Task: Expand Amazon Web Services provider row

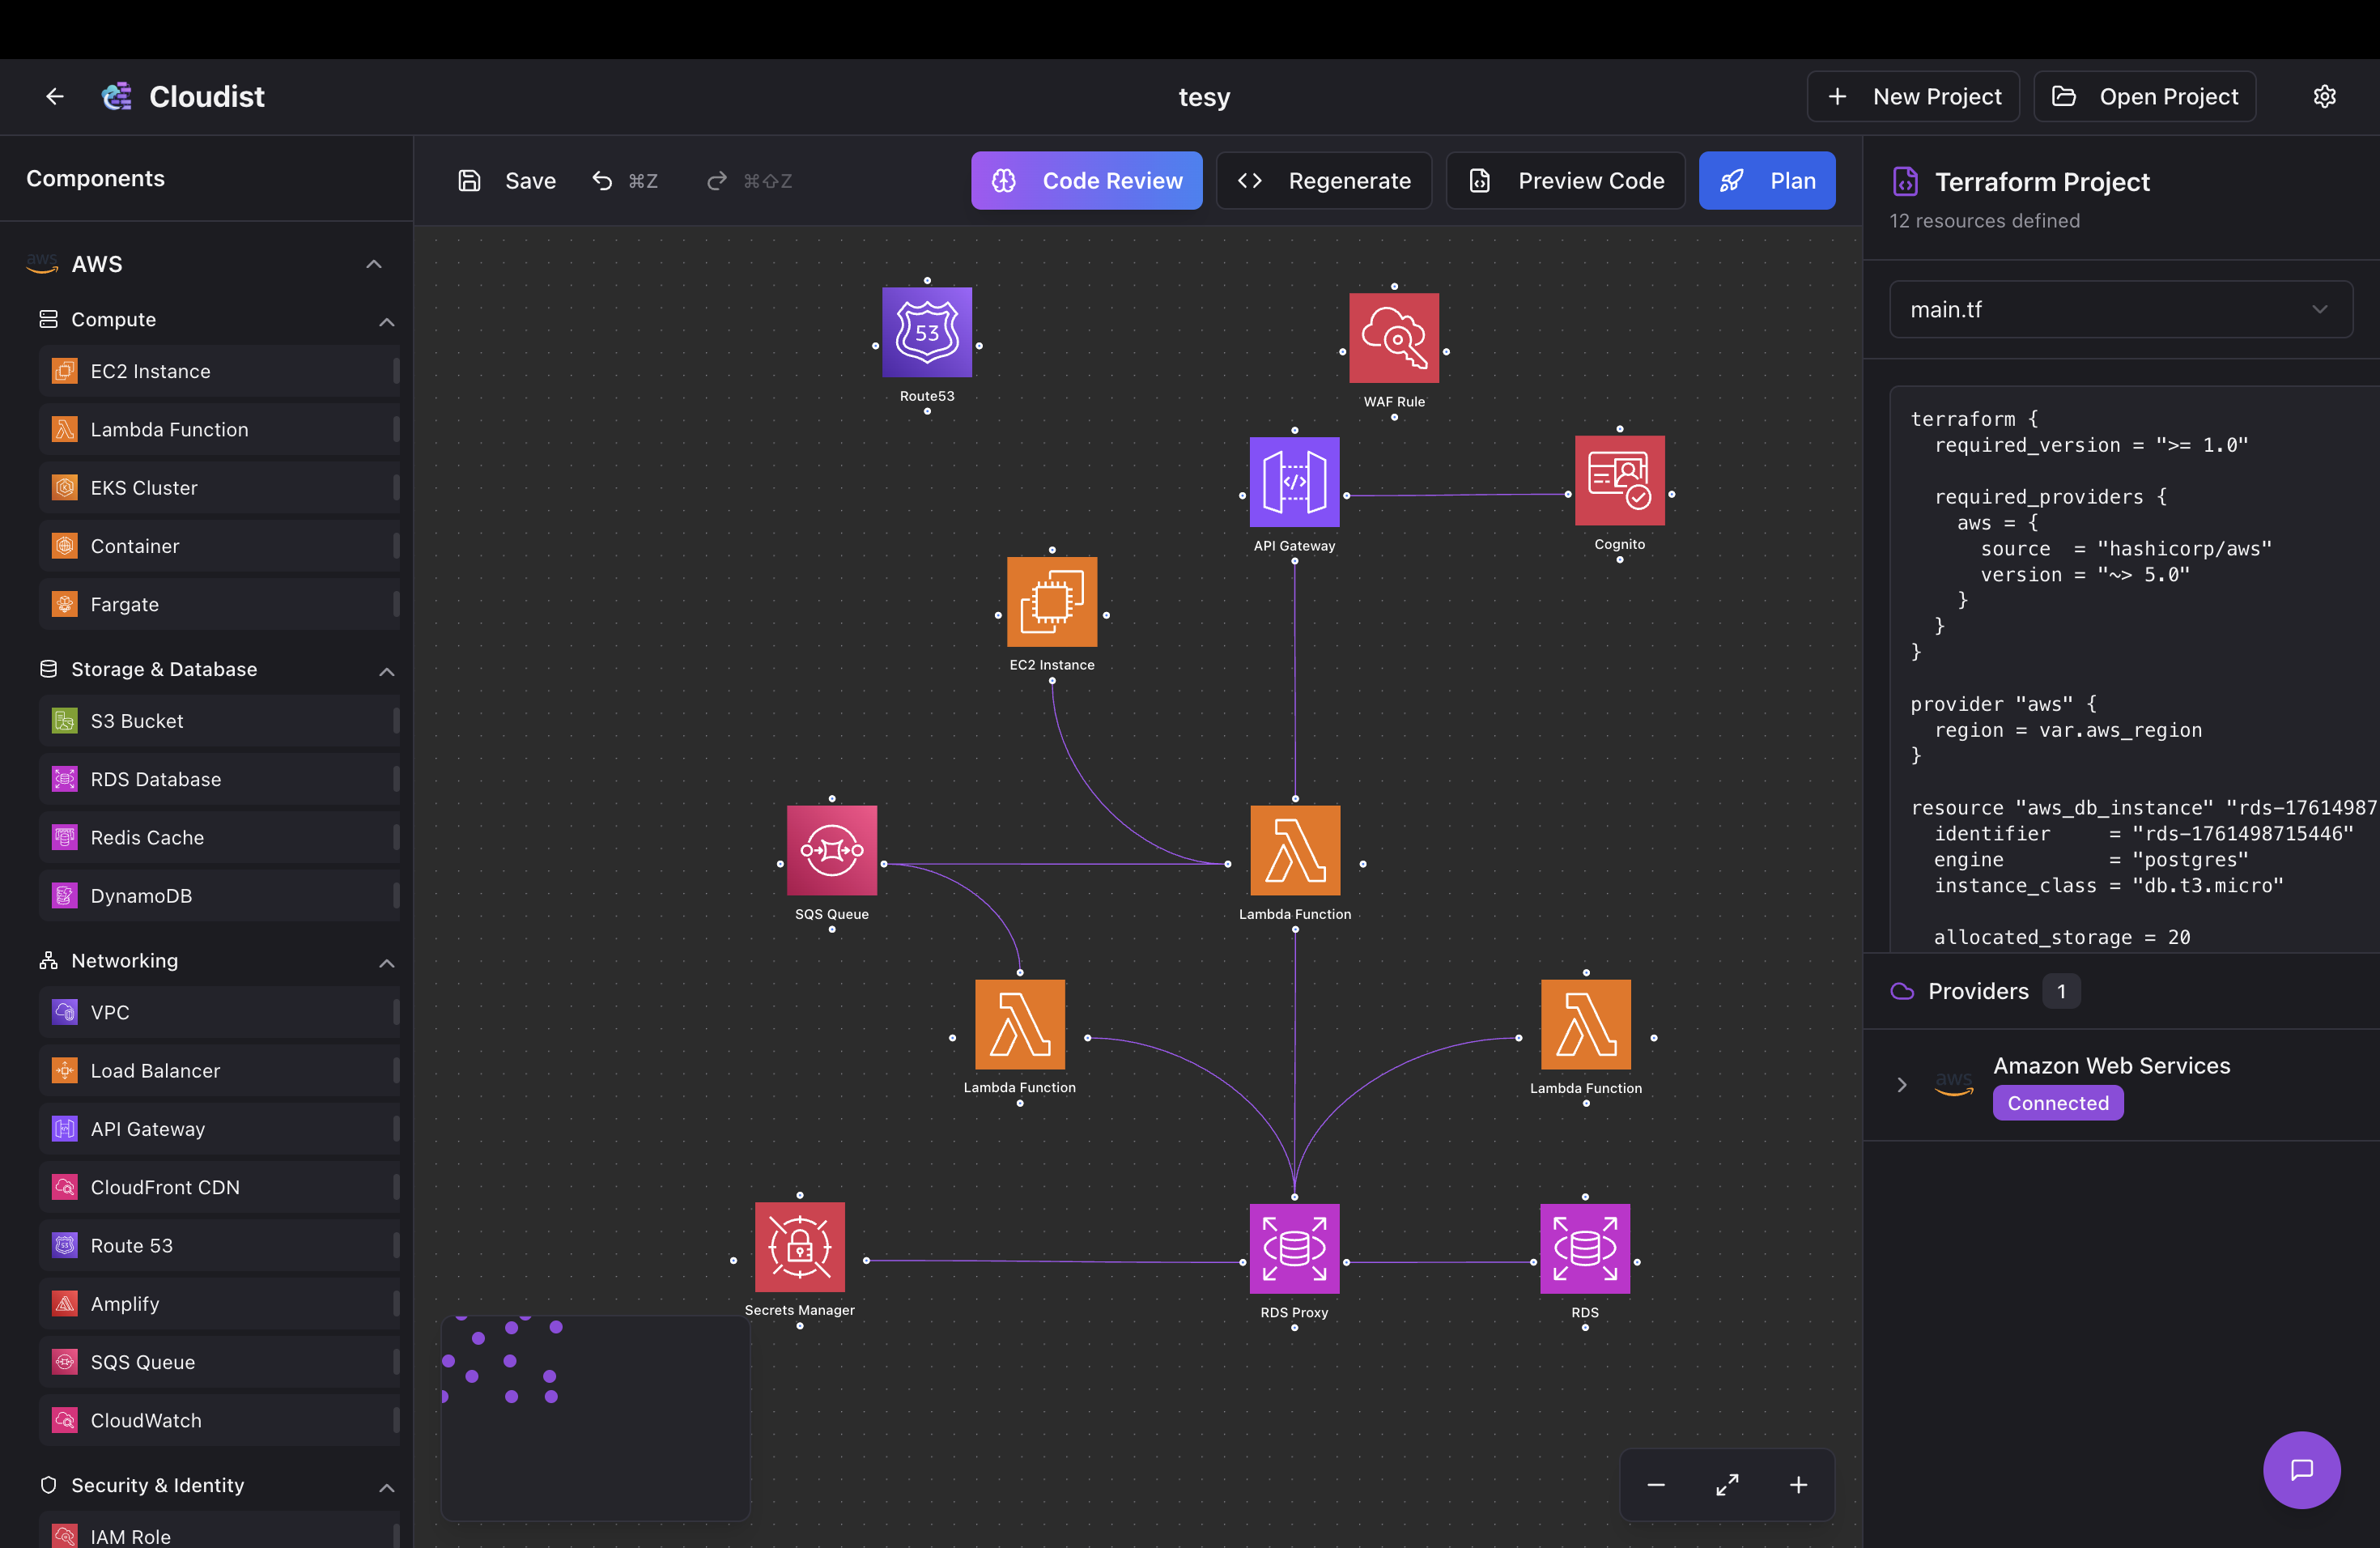Action: point(1902,1085)
